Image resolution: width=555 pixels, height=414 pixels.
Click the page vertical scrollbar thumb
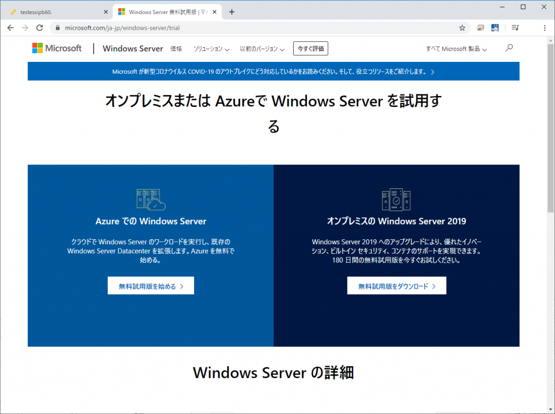pos(551,128)
